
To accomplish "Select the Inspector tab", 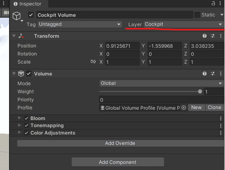I will [x=28, y=4].
